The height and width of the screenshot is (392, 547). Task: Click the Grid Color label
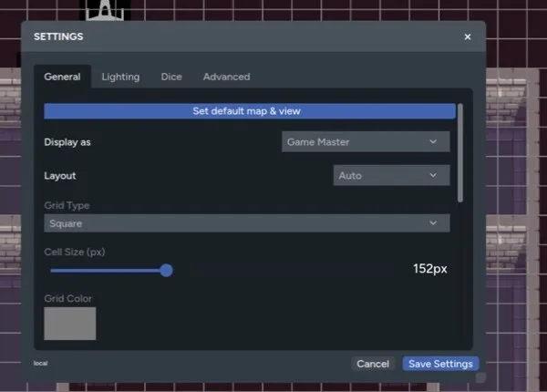(x=68, y=298)
